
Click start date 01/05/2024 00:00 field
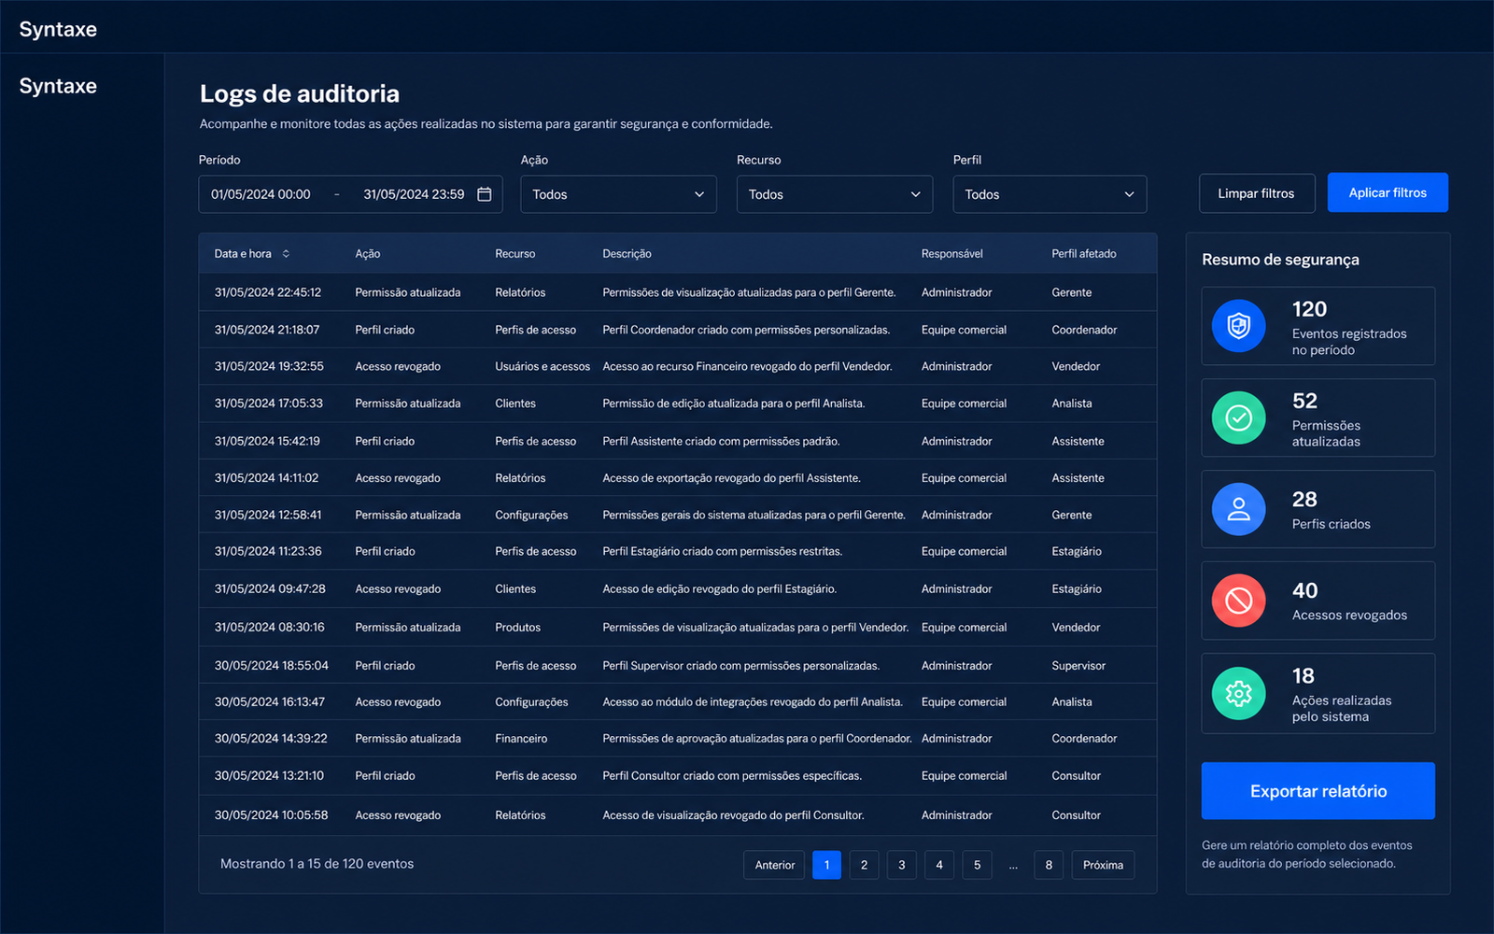pos(261,194)
